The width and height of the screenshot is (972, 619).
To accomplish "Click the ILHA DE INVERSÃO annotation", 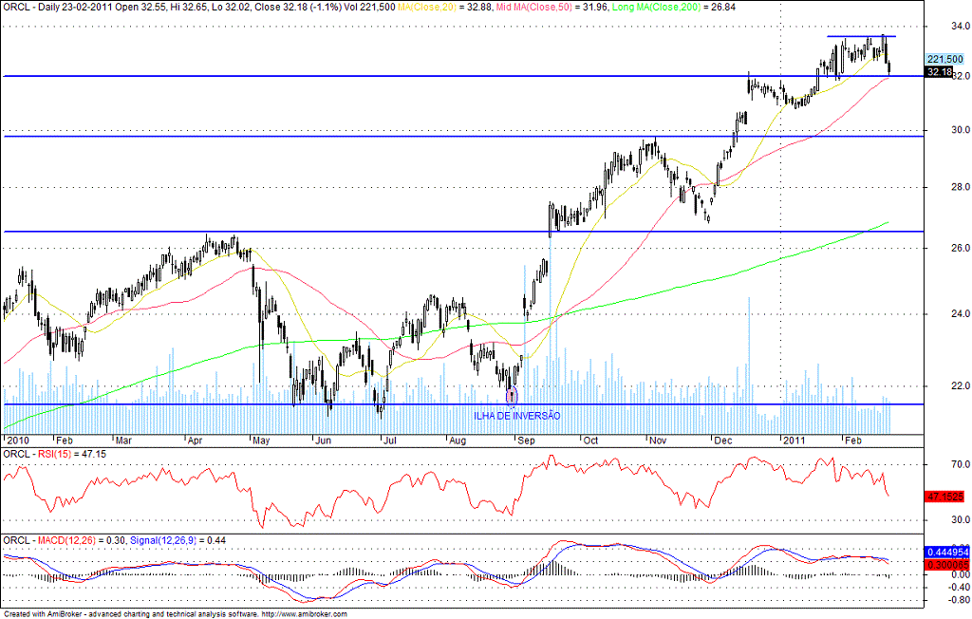I will (517, 416).
